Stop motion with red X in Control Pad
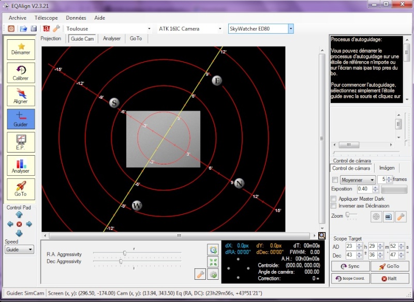This screenshot has width=414, height=302. tap(19, 224)
